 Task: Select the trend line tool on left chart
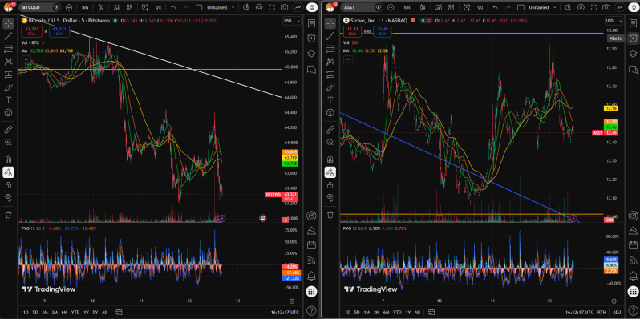pyautogui.click(x=8, y=36)
